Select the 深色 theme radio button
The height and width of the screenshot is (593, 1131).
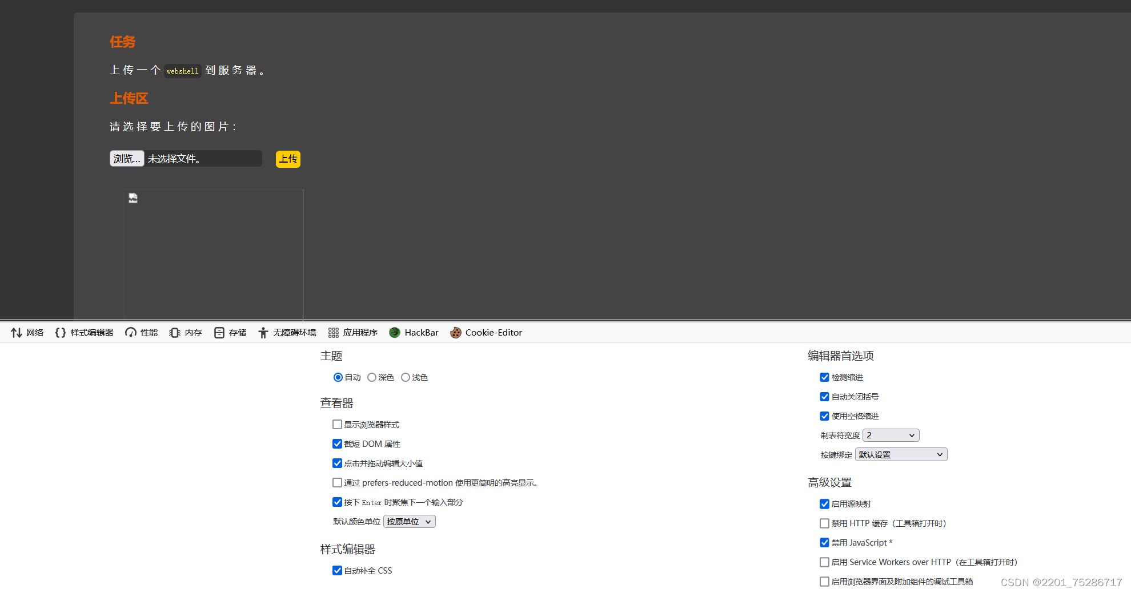(x=372, y=377)
